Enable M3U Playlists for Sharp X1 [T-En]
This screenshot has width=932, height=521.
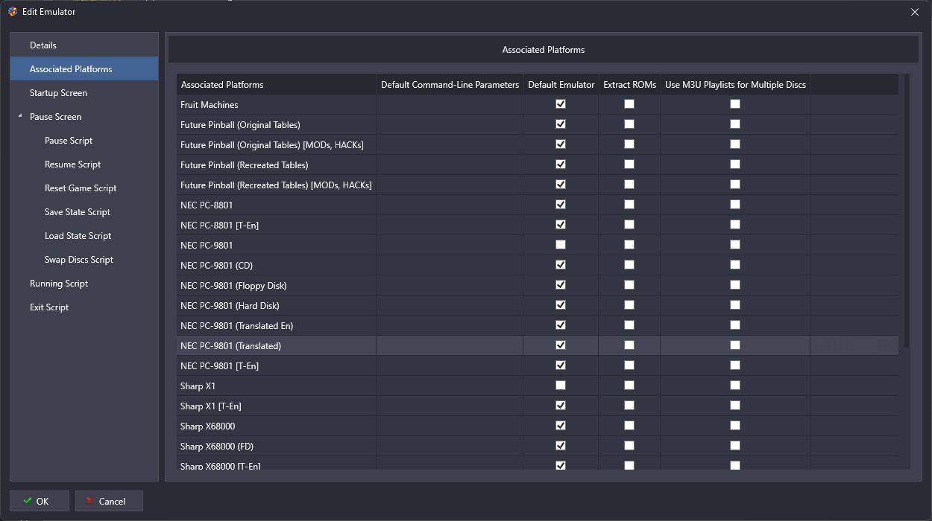click(735, 406)
